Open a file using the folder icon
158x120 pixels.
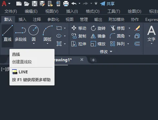click(26, 4)
